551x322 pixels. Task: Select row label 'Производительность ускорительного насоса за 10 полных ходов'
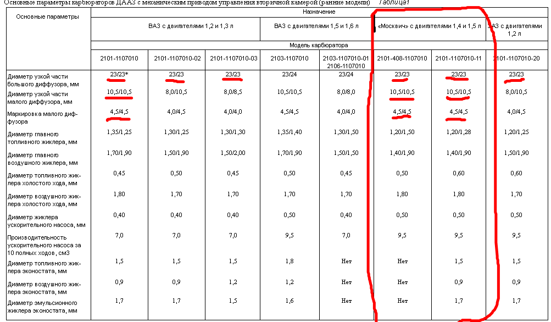coord(44,245)
